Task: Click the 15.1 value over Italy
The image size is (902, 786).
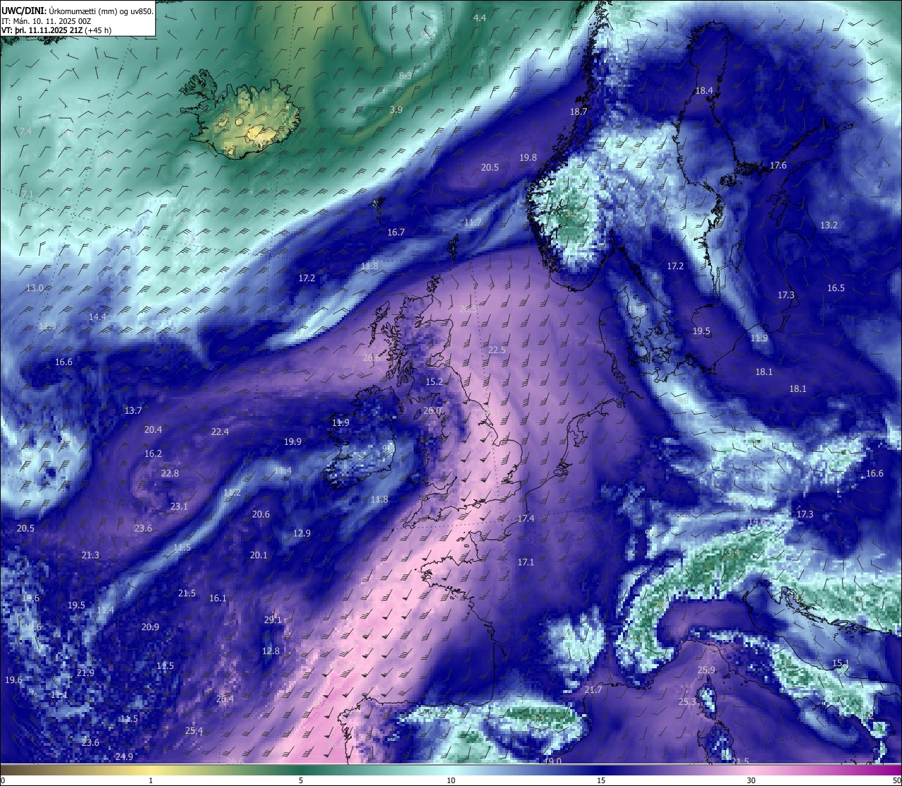Action: pos(841,663)
